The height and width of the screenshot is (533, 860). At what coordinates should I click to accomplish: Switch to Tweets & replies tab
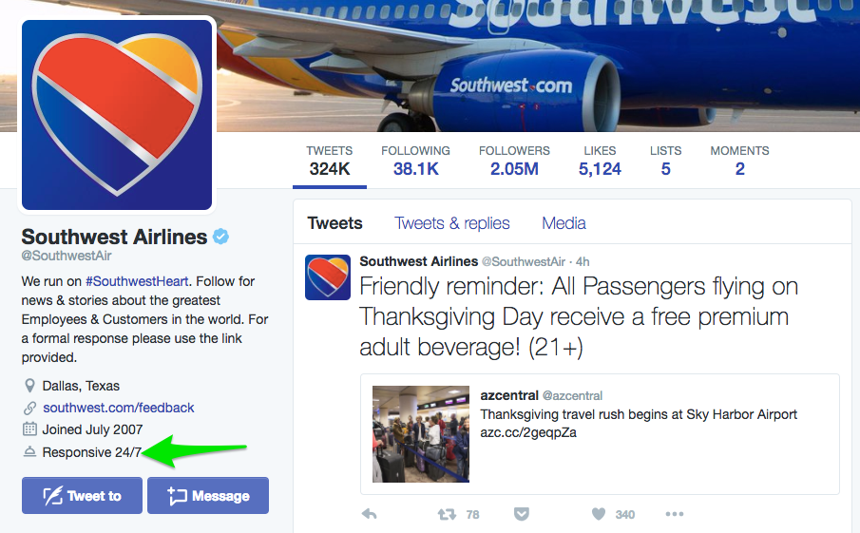pyautogui.click(x=452, y=223)
